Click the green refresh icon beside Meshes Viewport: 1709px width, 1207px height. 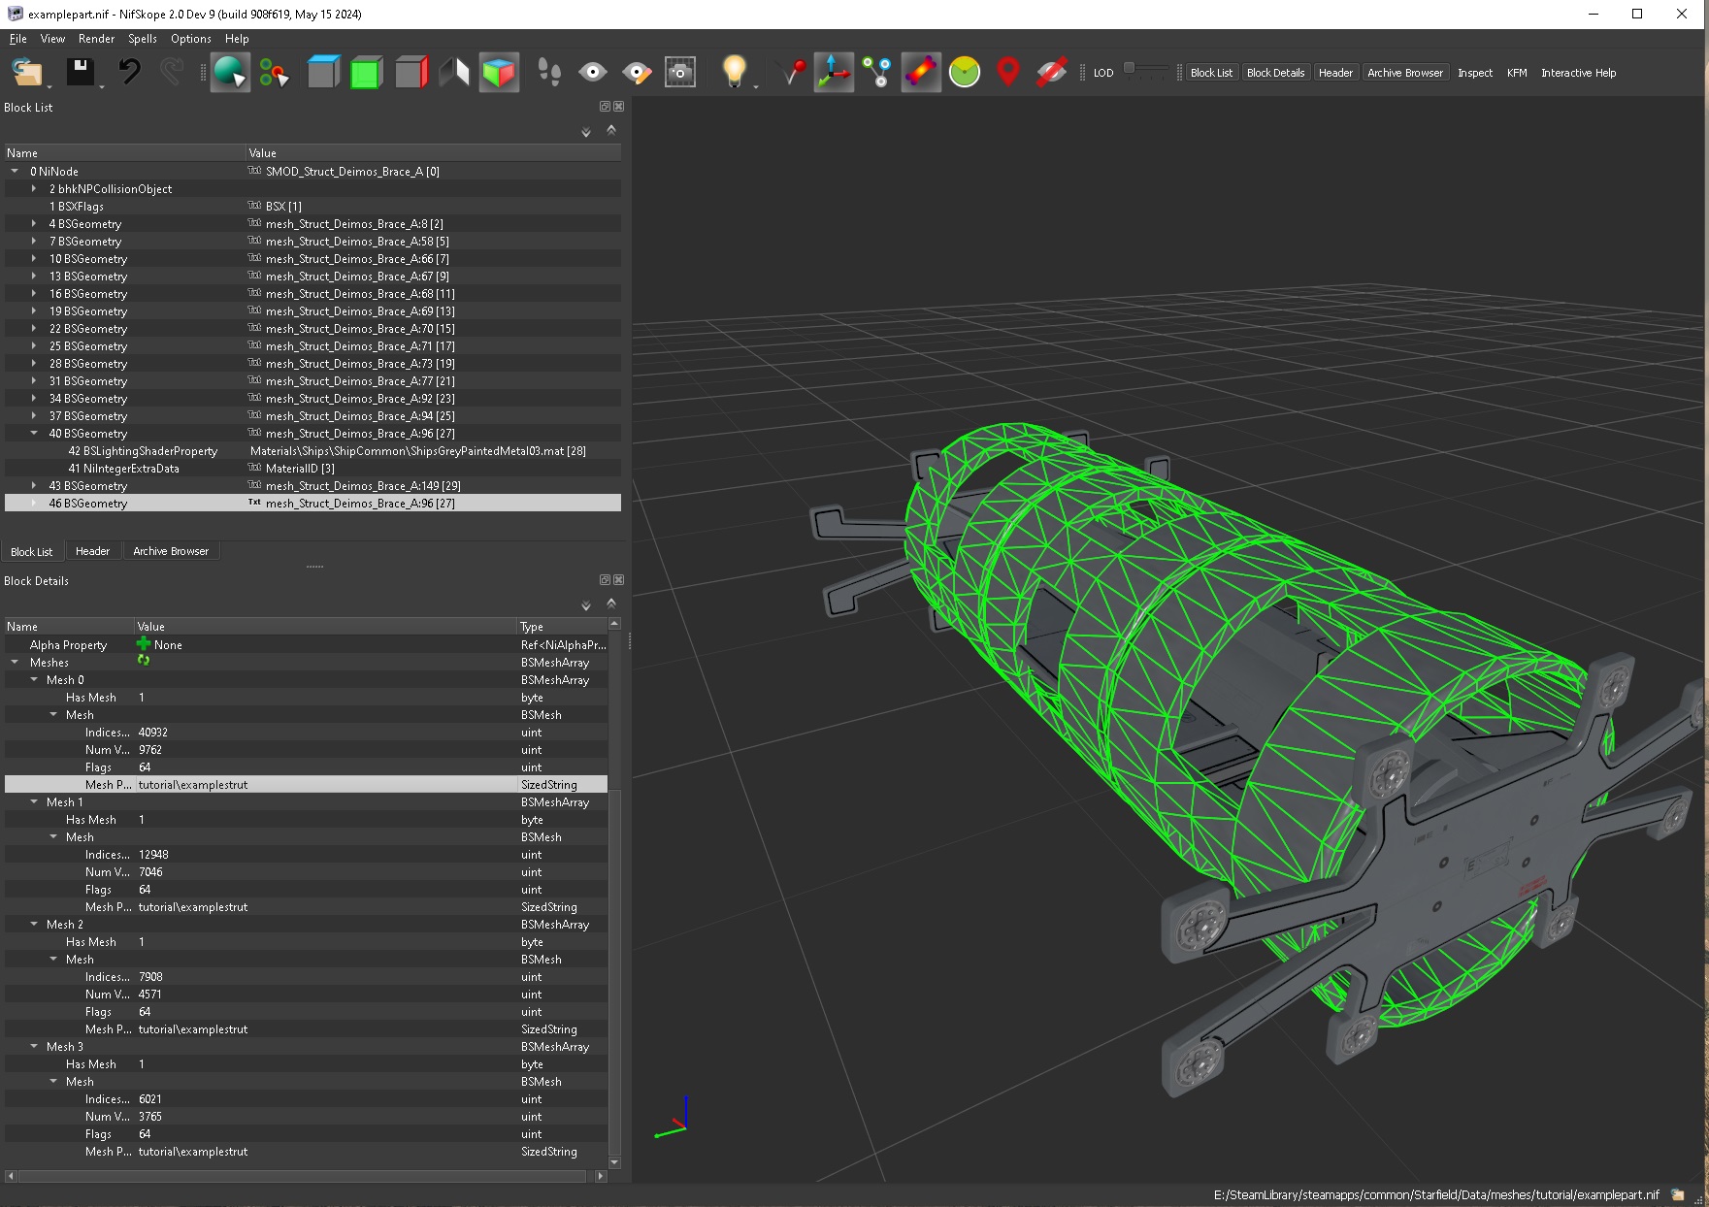(144, 661)
